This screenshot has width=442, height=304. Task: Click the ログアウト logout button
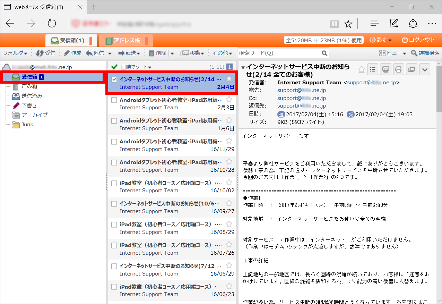[x=418, y=40]
